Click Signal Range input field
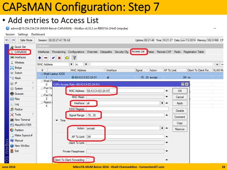This screenshot has width=227, height=170. pyautogui.click(x=125, y=115)
